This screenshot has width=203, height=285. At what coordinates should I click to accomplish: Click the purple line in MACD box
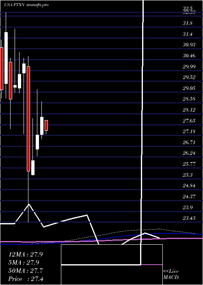pyautogui.click(x=152, y=265)
